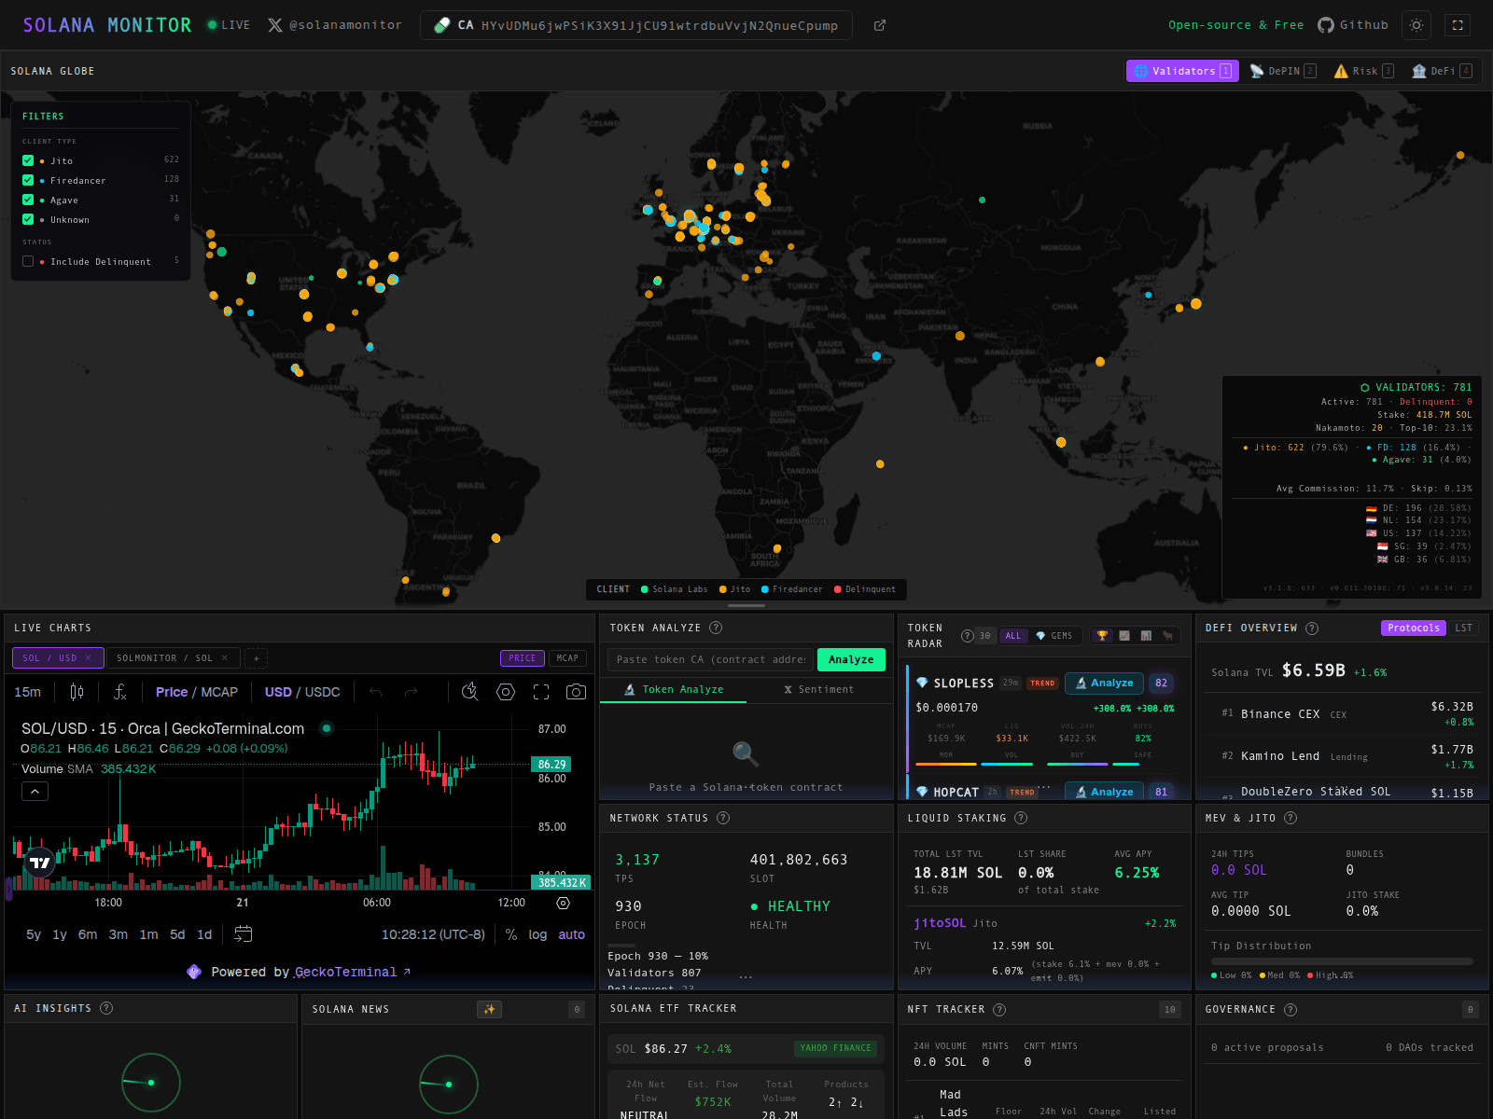Enable the Include Delinquent checkbox
1493x1119 pixels.
(28, 261)
